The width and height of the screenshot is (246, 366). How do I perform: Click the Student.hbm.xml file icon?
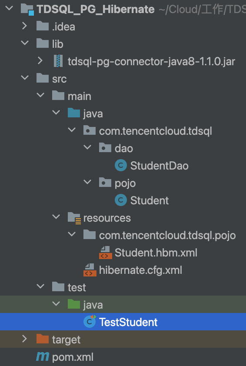point(106,253)
